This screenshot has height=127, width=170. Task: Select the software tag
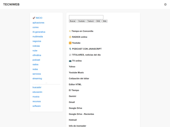coord(37,106)
